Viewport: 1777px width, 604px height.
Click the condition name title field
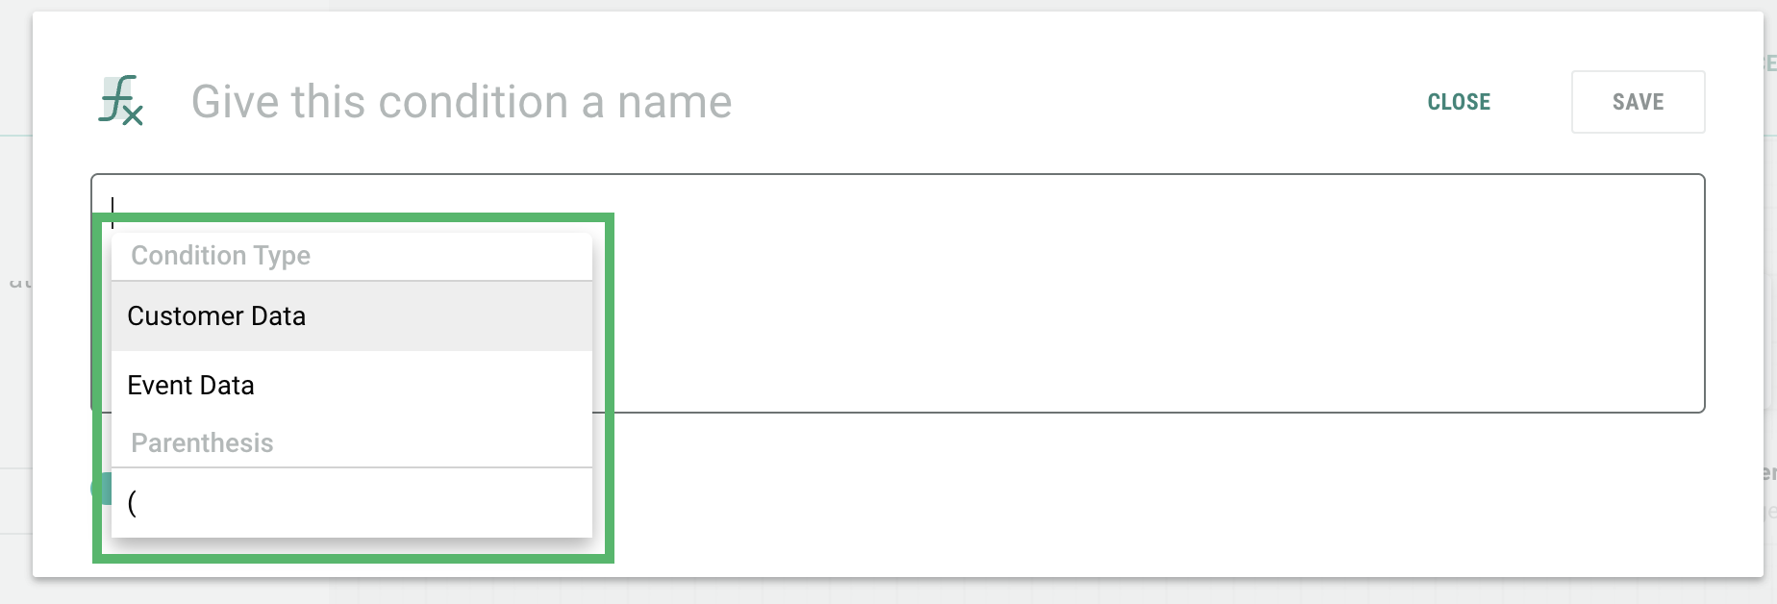click(x=462, y=102)
